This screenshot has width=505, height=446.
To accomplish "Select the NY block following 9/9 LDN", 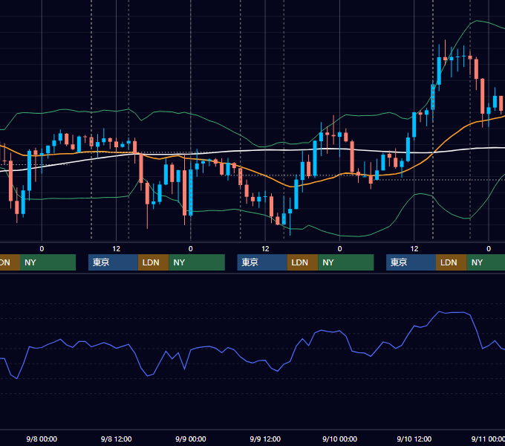I will click(x=346, y=262).
